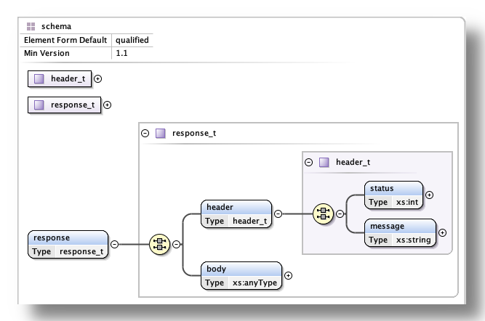Expand the top-level response_t type
The image size is (485, 321).
click(108, 105)
